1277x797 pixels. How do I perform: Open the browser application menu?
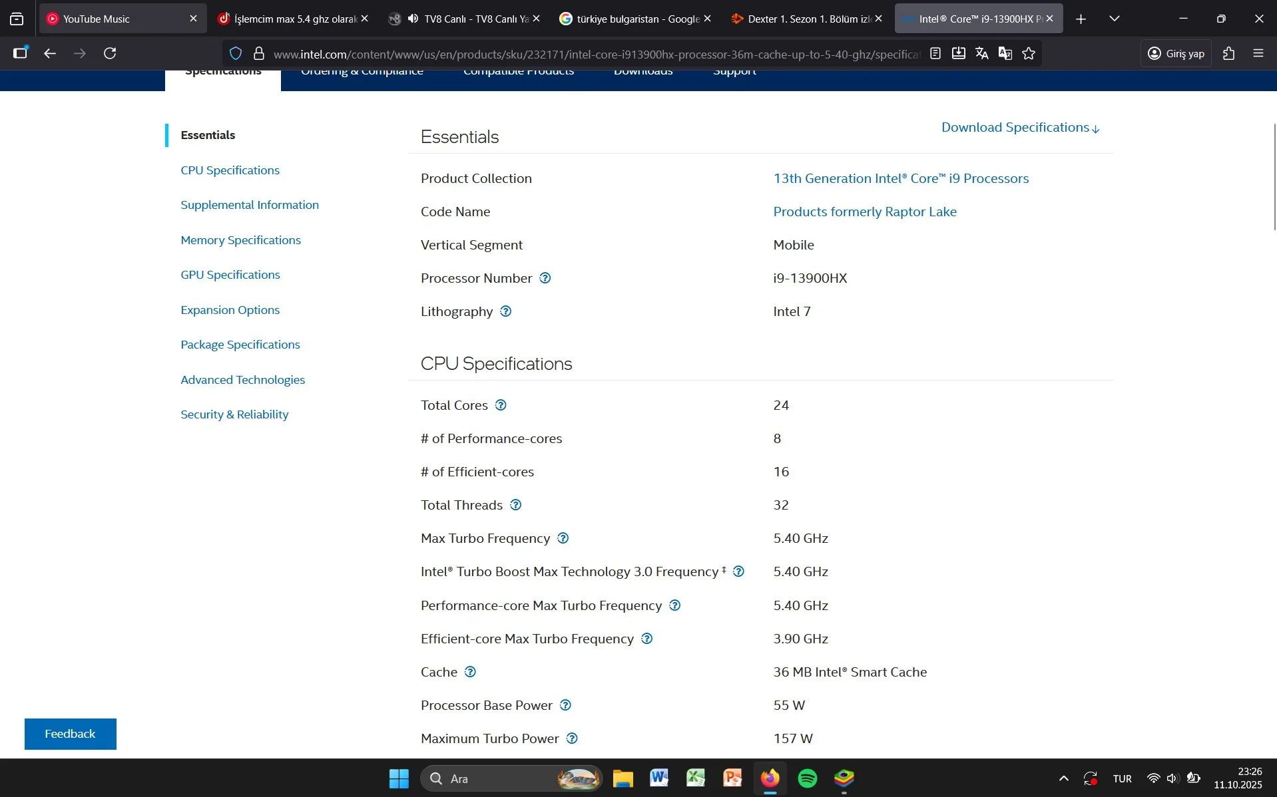(x=1258, y=53)
